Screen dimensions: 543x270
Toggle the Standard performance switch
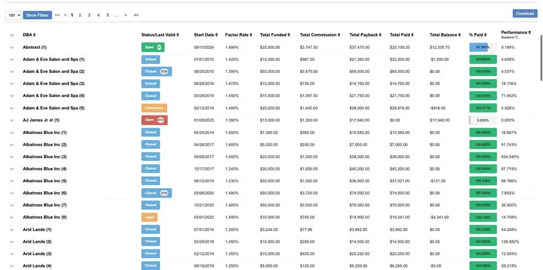coord(516,37)
